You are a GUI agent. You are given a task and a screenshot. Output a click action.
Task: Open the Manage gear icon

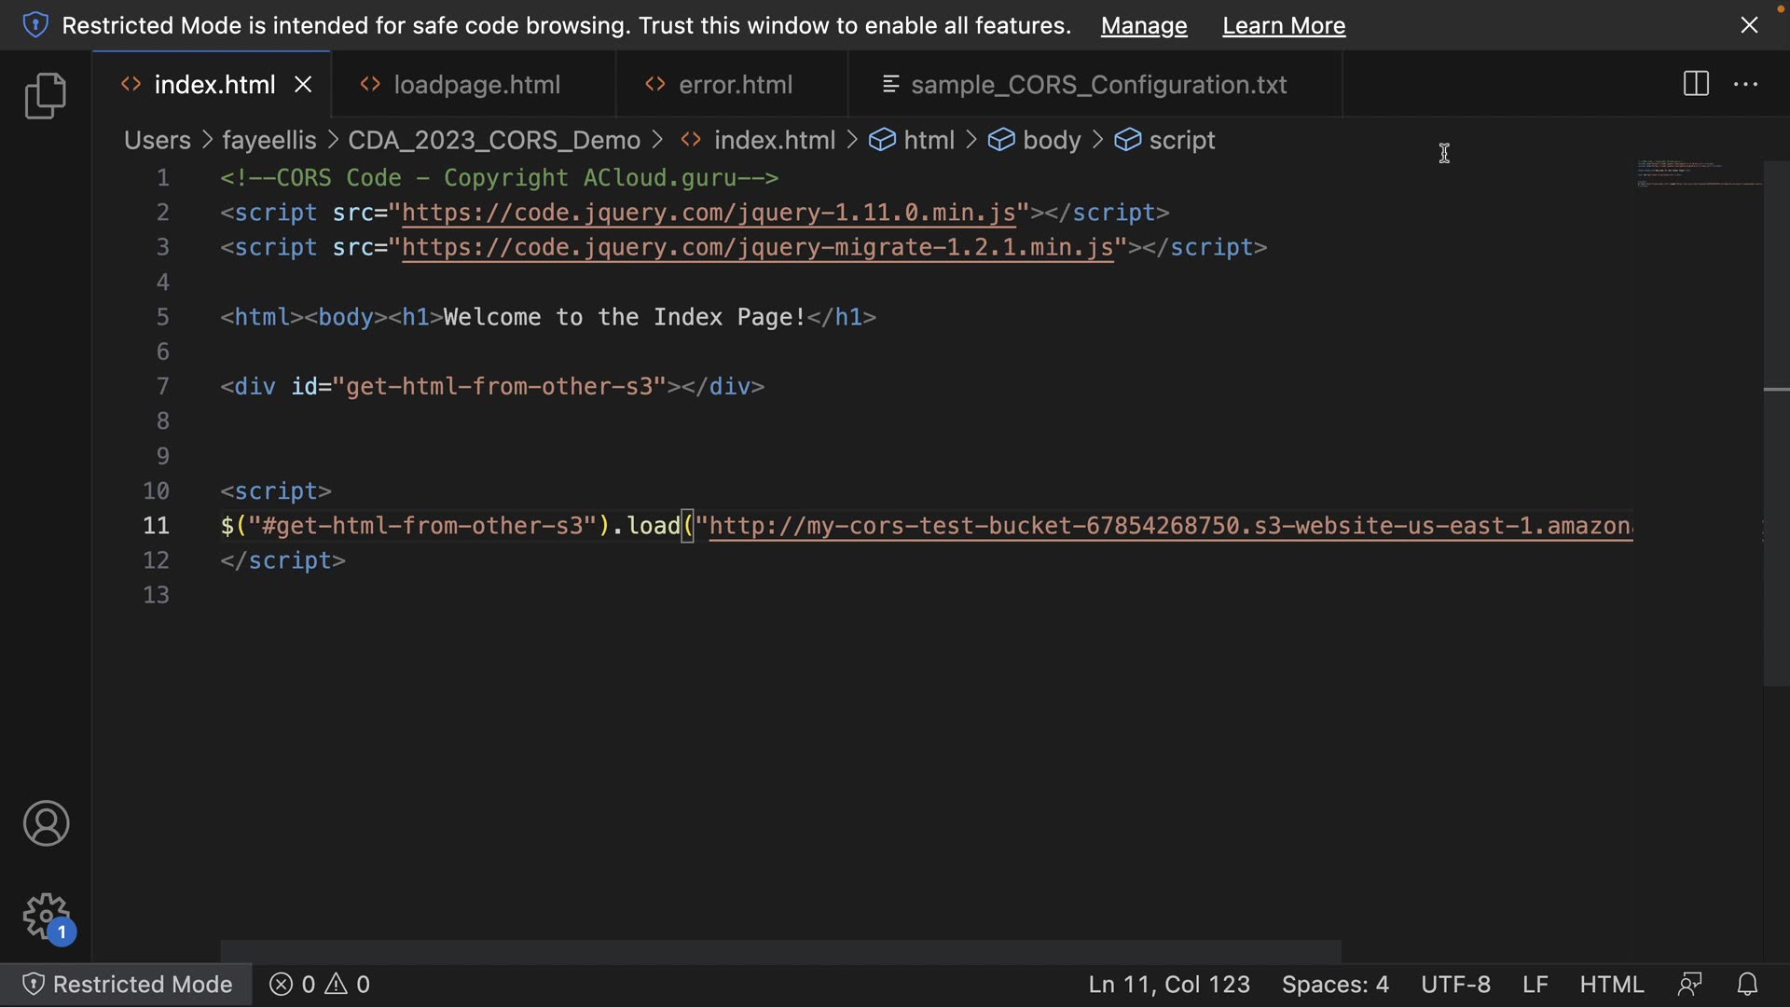coord(46,917)
